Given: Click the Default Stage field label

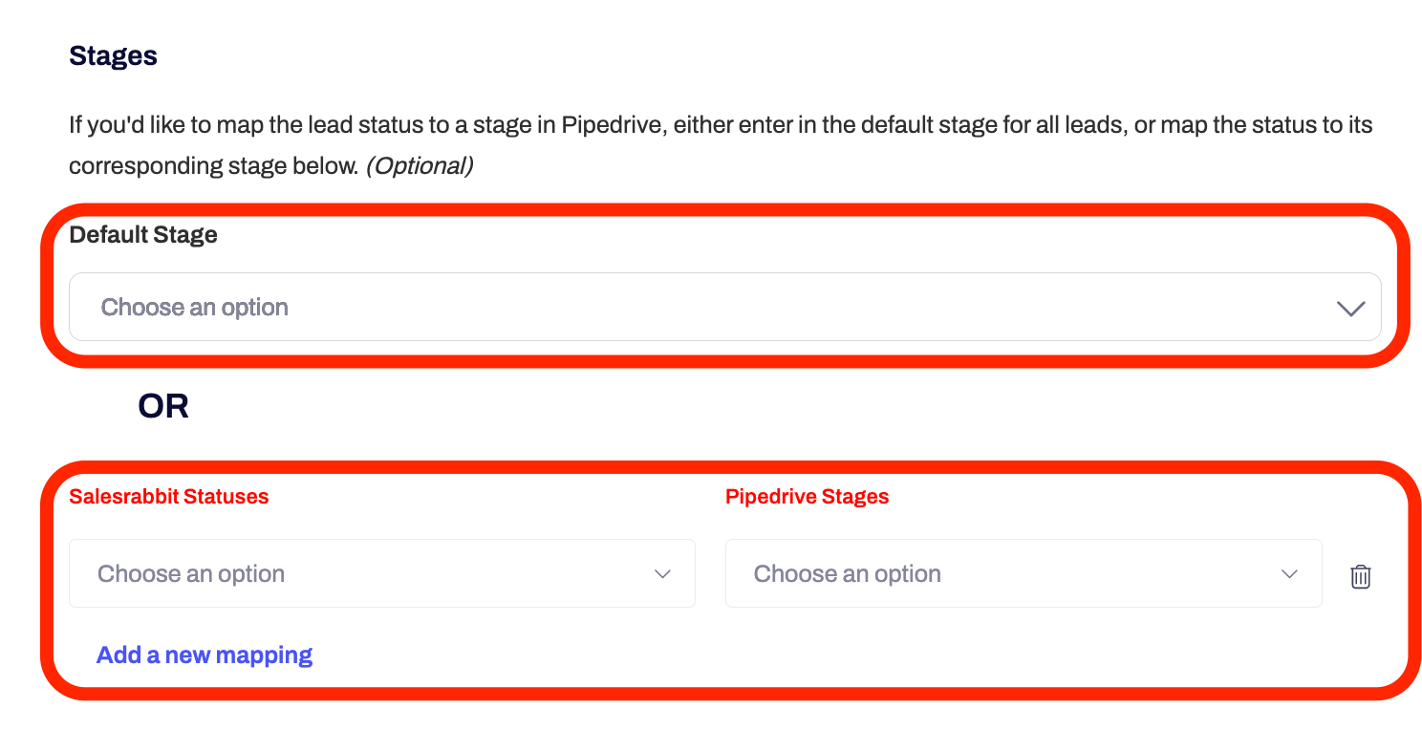Looking at the screenshot, I should click(143, 235).
